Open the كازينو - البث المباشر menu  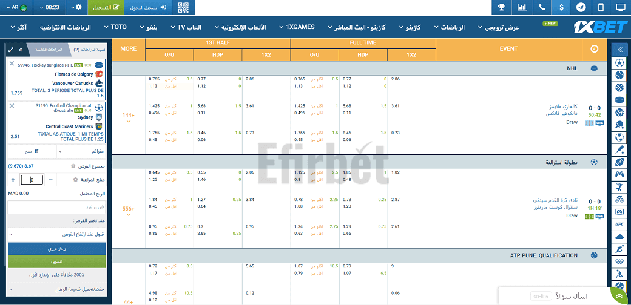tap(357, 27)
